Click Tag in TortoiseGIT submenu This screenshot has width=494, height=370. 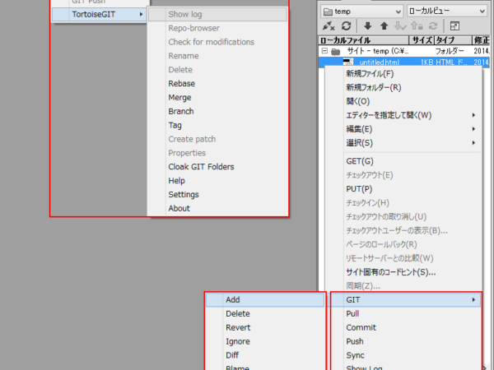[175, 126]
